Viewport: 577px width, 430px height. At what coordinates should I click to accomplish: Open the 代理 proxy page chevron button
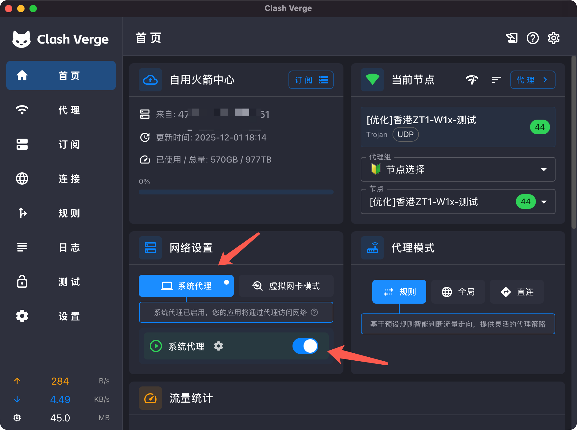tap(532, 80)
